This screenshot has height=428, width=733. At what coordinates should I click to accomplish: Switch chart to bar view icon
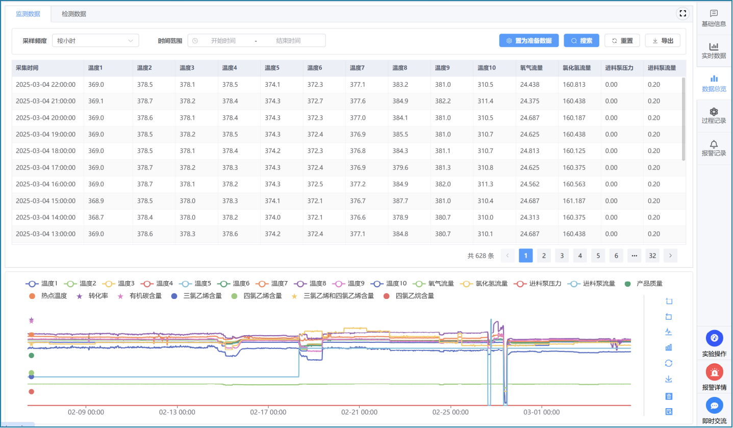[x=669, y=347]
